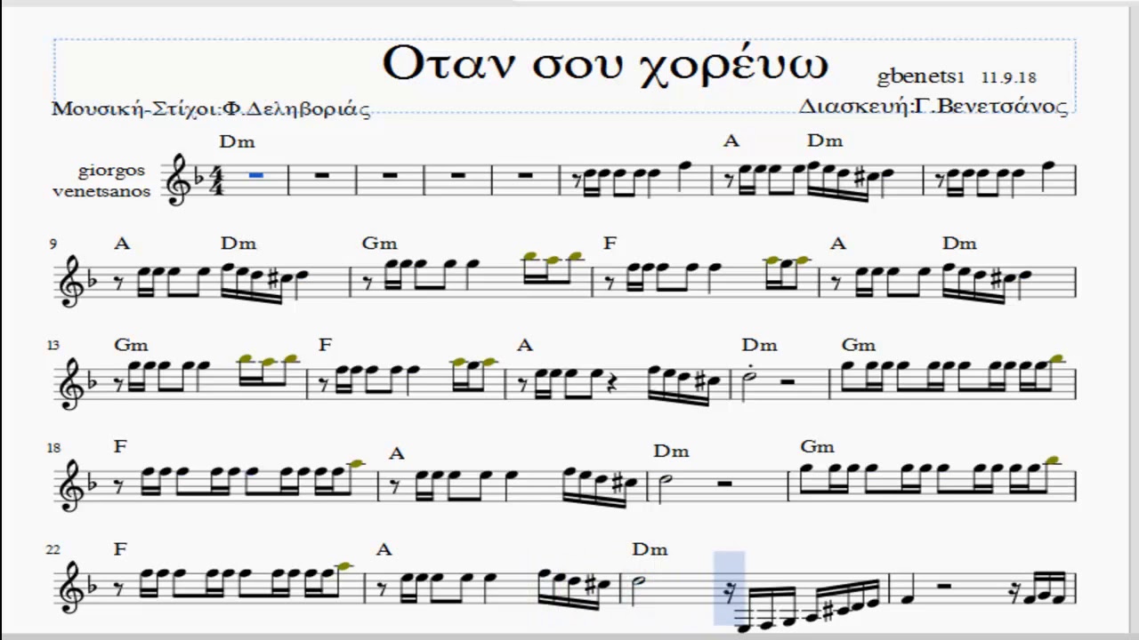Click measure number 18

tap(54, 449)
